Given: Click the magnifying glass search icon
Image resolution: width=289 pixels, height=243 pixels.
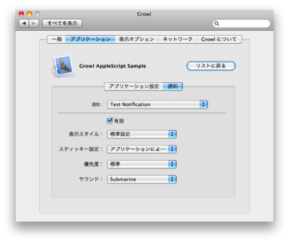Looking at the screenshot, I should pyautogui.click(x=216, y=23).
